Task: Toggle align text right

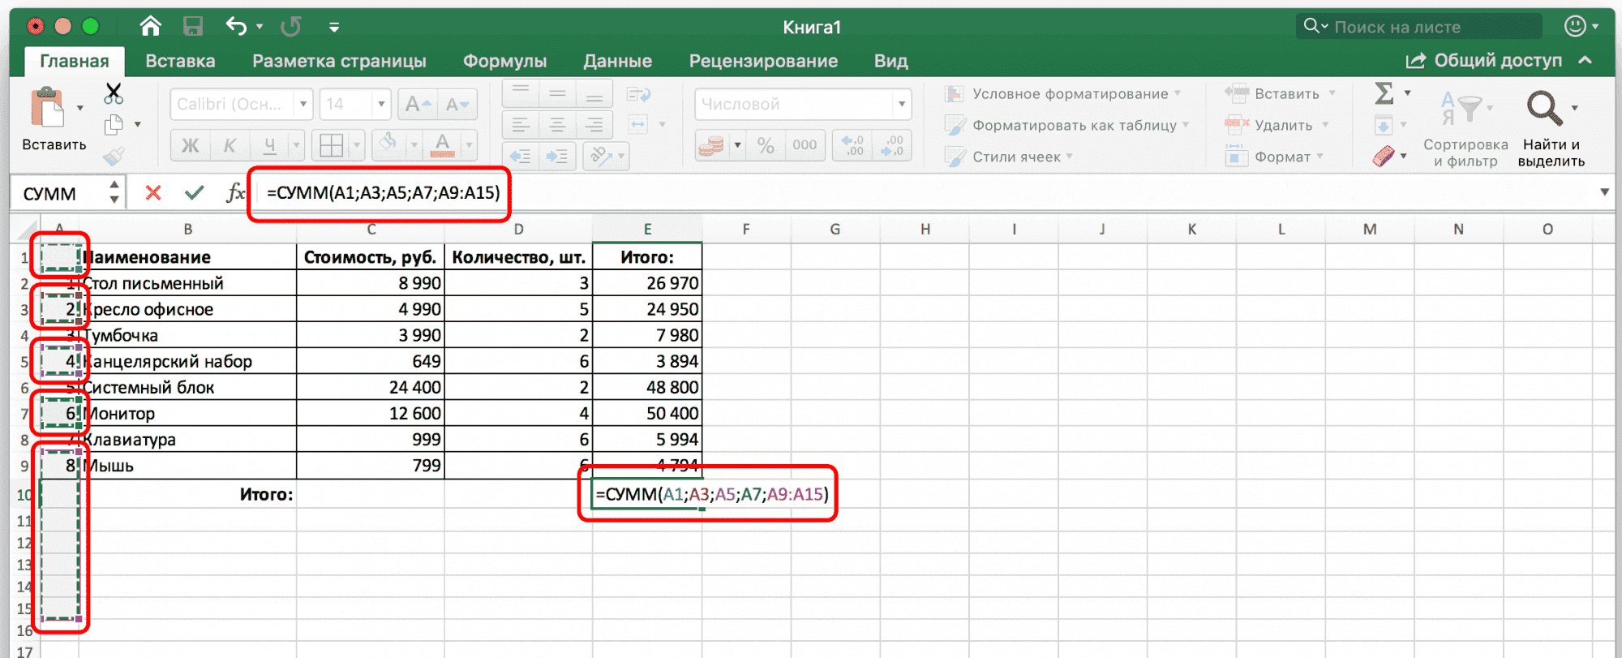Action: click(x=594, y=125)
